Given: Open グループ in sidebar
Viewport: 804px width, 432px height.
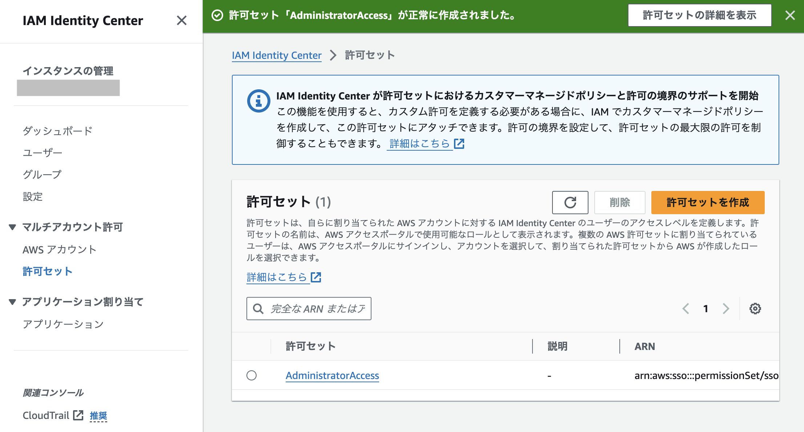Looking at the screenshot, I should click(x=42, y=175).
